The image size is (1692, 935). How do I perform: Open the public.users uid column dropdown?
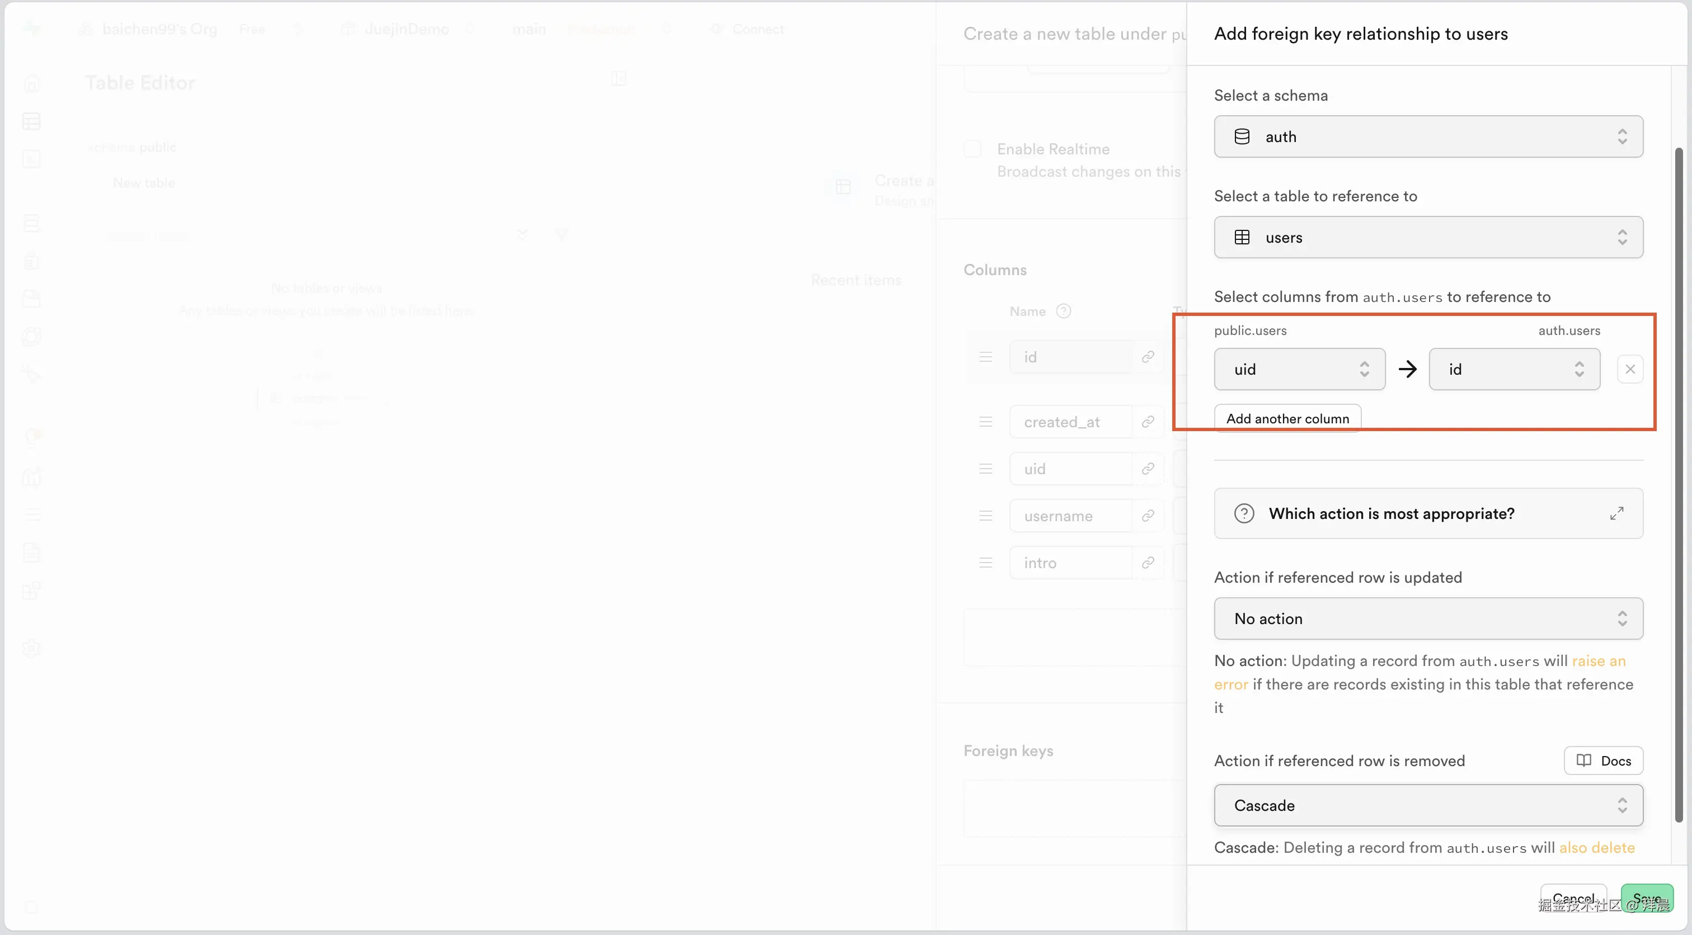[x=1299, y=369]
